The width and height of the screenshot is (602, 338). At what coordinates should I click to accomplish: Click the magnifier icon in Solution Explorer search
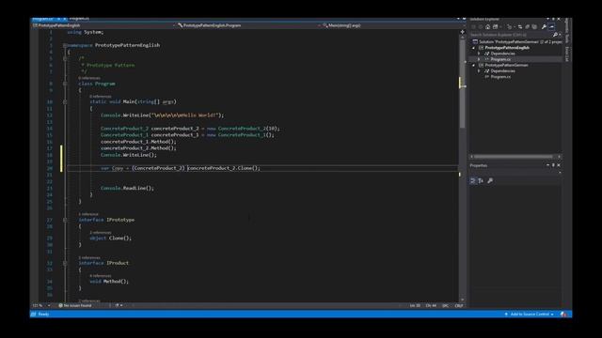(555, 35)
